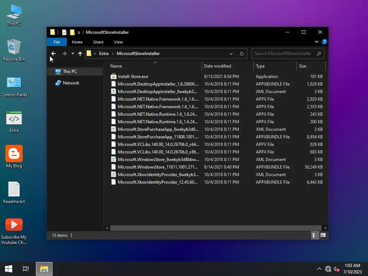Click the Forward navigation arrow

click(64, 54)
